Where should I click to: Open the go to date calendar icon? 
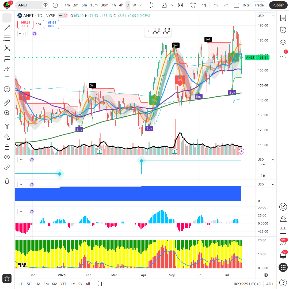99,284
